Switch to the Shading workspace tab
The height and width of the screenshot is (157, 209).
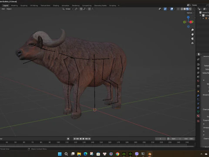click(56, 6)
